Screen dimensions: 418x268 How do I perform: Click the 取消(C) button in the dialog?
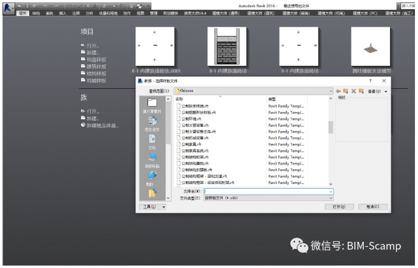[x=373, y=207]
